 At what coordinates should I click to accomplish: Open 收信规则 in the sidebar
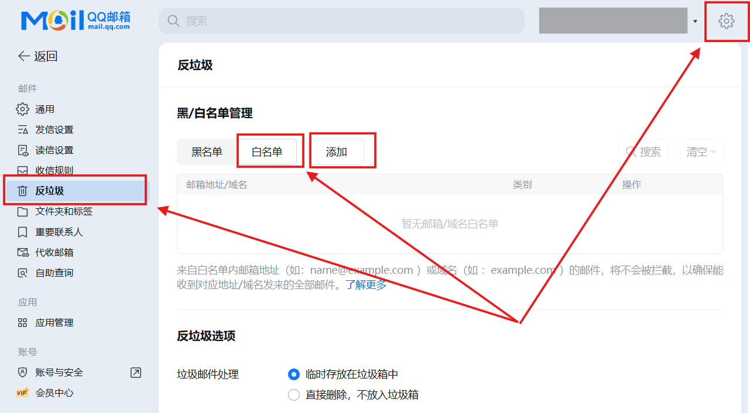54,170
